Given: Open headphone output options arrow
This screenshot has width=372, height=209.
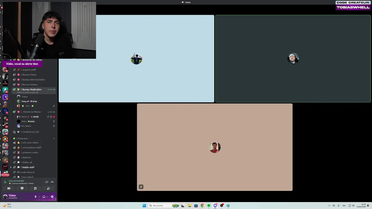Looking at the screenshot, I should click(47, 197).
